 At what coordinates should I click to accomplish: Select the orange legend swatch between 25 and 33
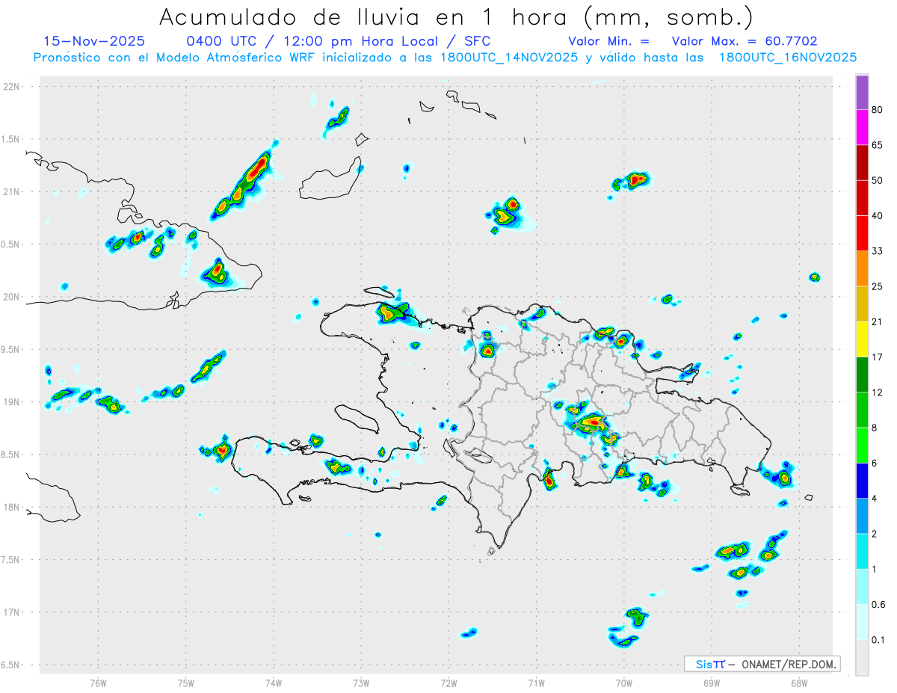click(x=862, y=268)
